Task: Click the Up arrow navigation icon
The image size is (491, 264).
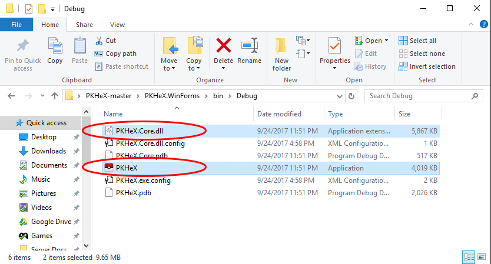Action: click(54, 96)
